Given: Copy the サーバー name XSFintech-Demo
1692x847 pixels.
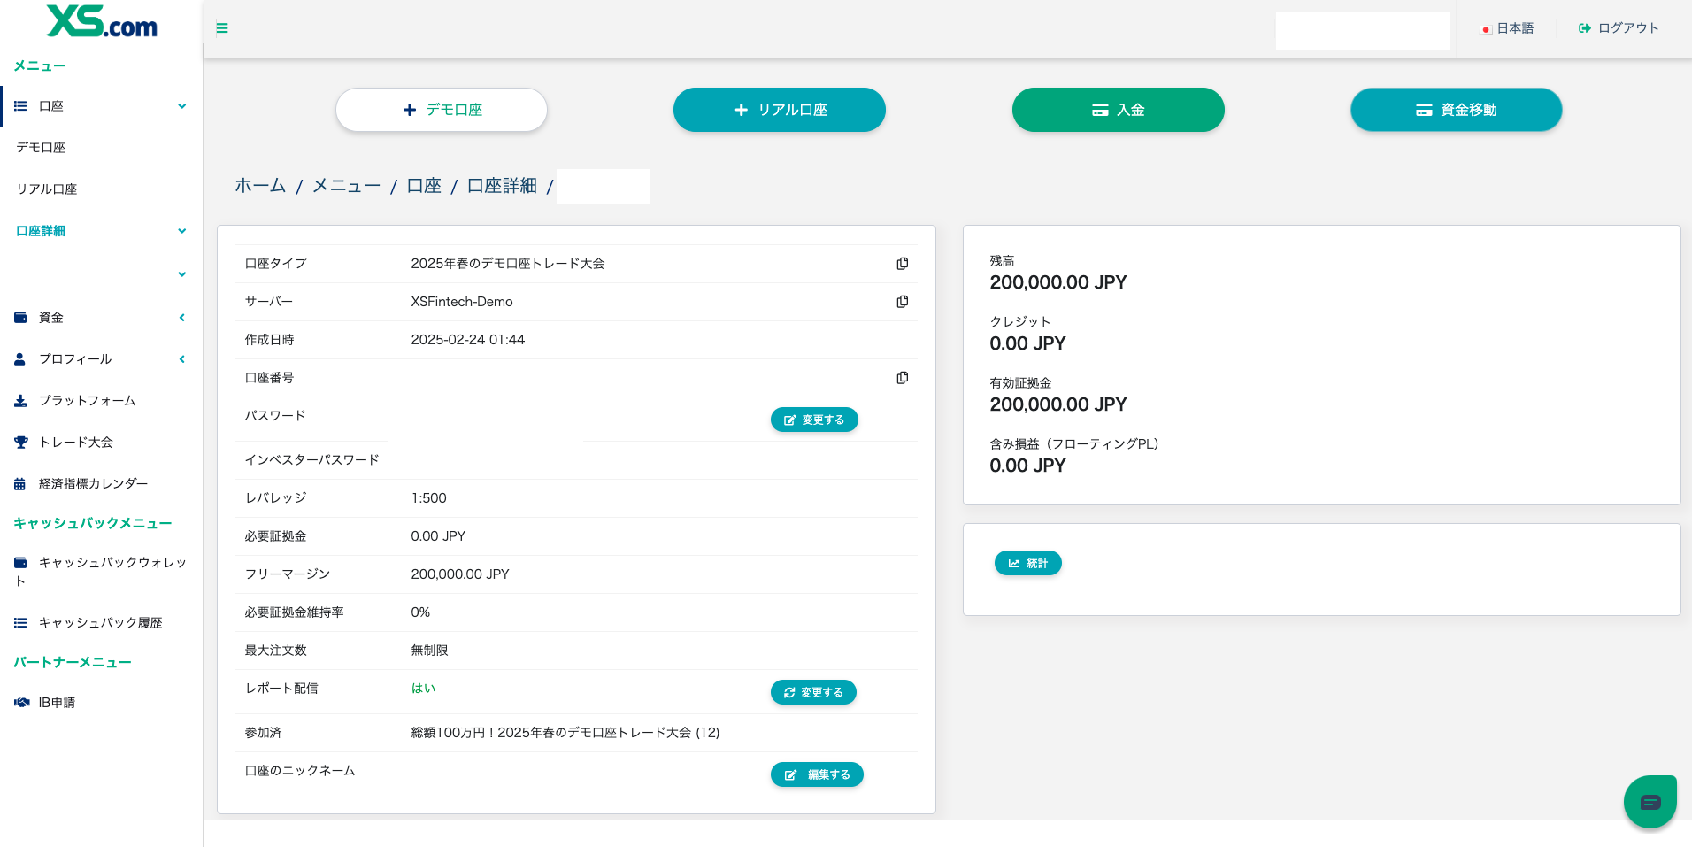Looking at the screenshot, I should pos(902,302).
